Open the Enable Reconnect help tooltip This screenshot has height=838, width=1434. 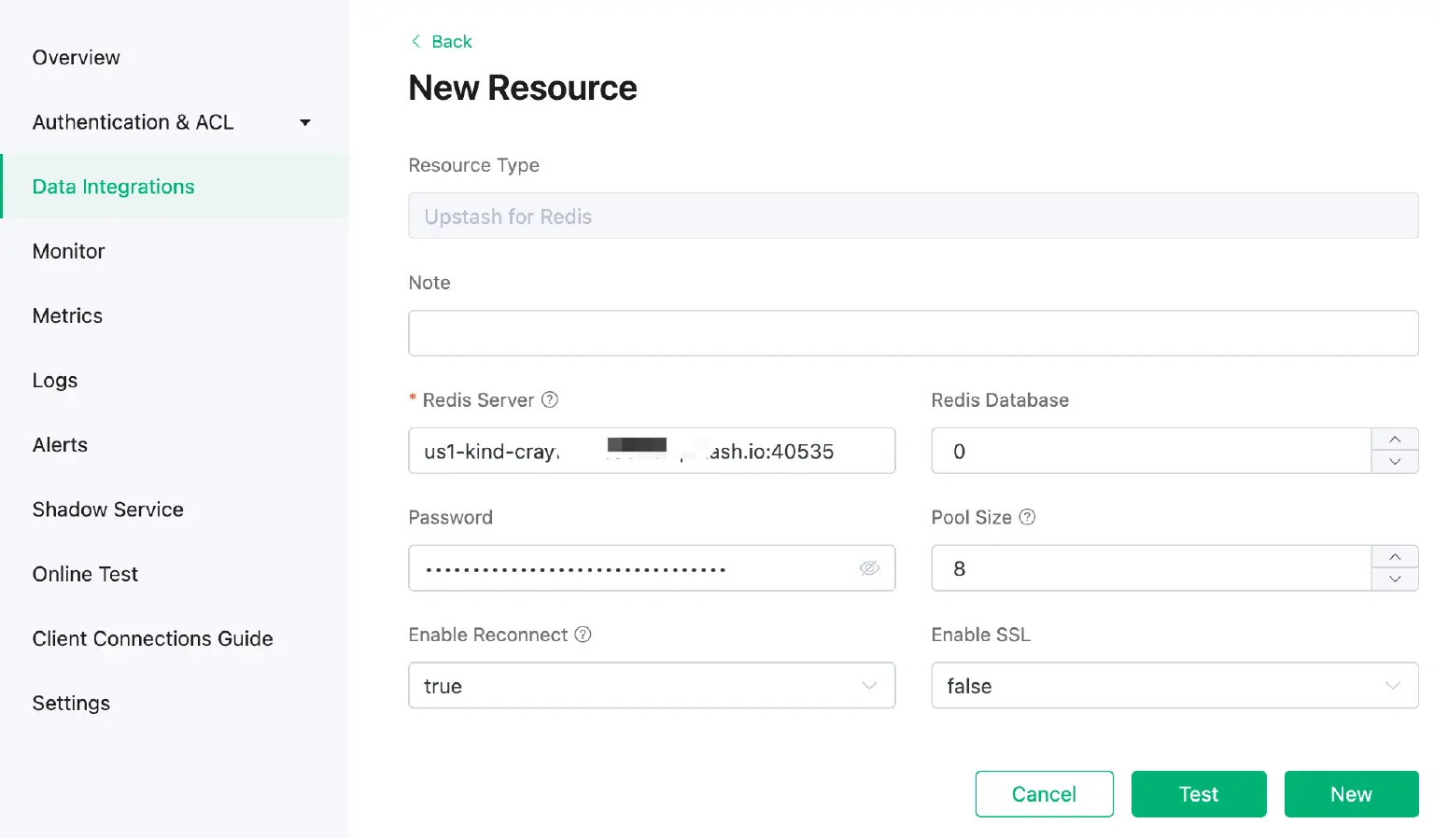click(583, 635)
